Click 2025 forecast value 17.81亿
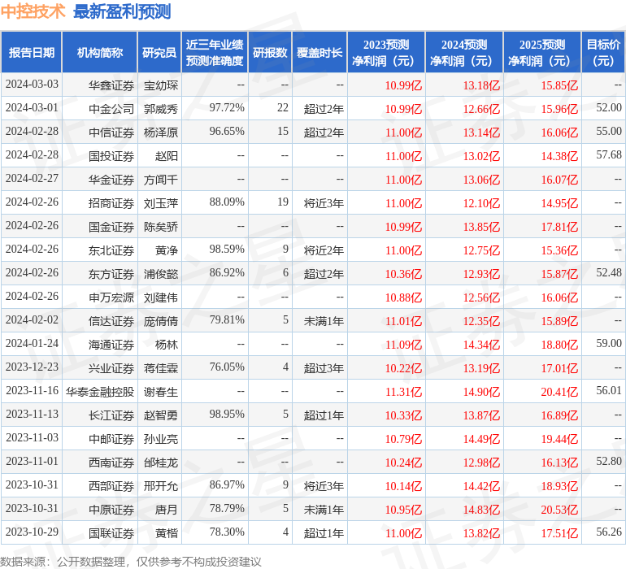Image resolution: width=626 pixels, height=569 pixels. (x=559, y=228)
